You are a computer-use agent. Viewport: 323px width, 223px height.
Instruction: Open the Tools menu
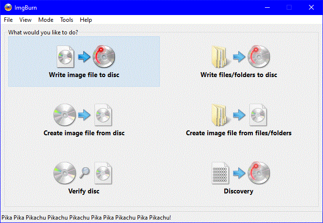66,20
